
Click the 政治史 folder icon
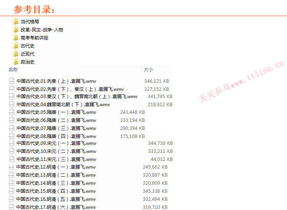[x=16, y=62]
